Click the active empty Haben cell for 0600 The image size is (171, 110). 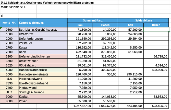tap(156, 30)
